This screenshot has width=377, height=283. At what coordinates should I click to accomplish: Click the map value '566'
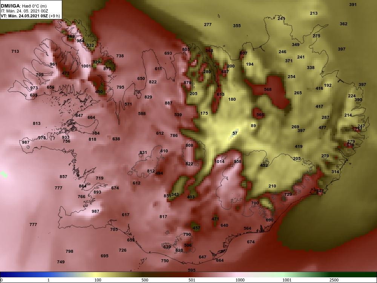coord(260,115)
